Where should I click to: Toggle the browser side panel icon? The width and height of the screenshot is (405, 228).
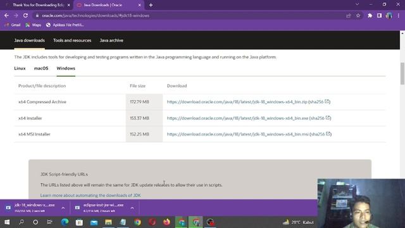(379, 15)
